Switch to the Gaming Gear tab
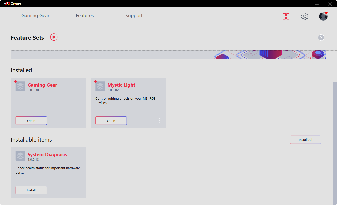Viewport: 337px width, 205px height. [x=35, y=16]
